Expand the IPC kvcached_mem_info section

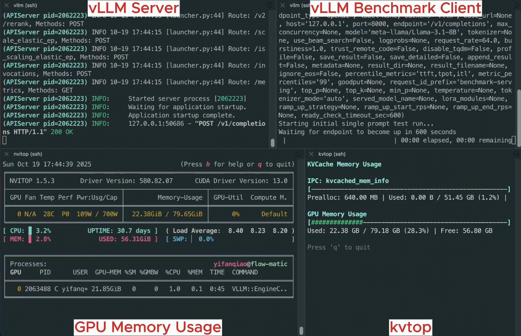[347, 181]
